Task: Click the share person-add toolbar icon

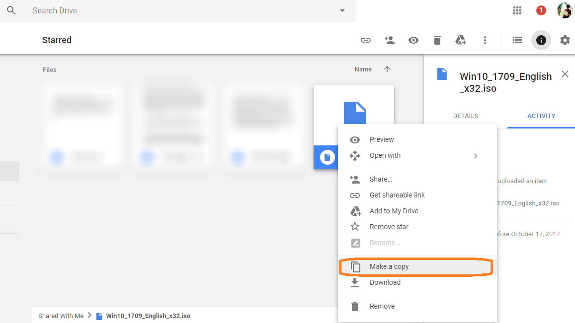Action: [390, 40]
